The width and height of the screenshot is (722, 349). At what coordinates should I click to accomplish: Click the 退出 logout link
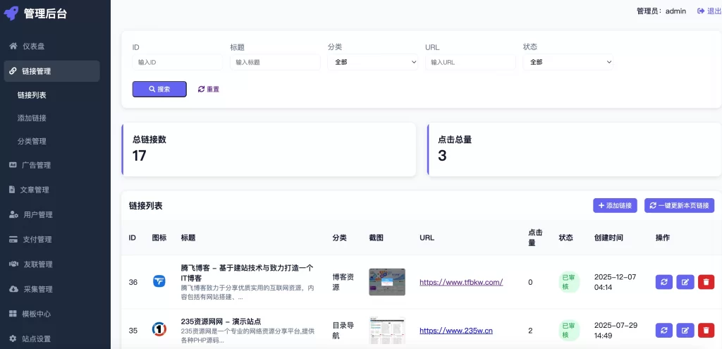click(x=709, y=11)
